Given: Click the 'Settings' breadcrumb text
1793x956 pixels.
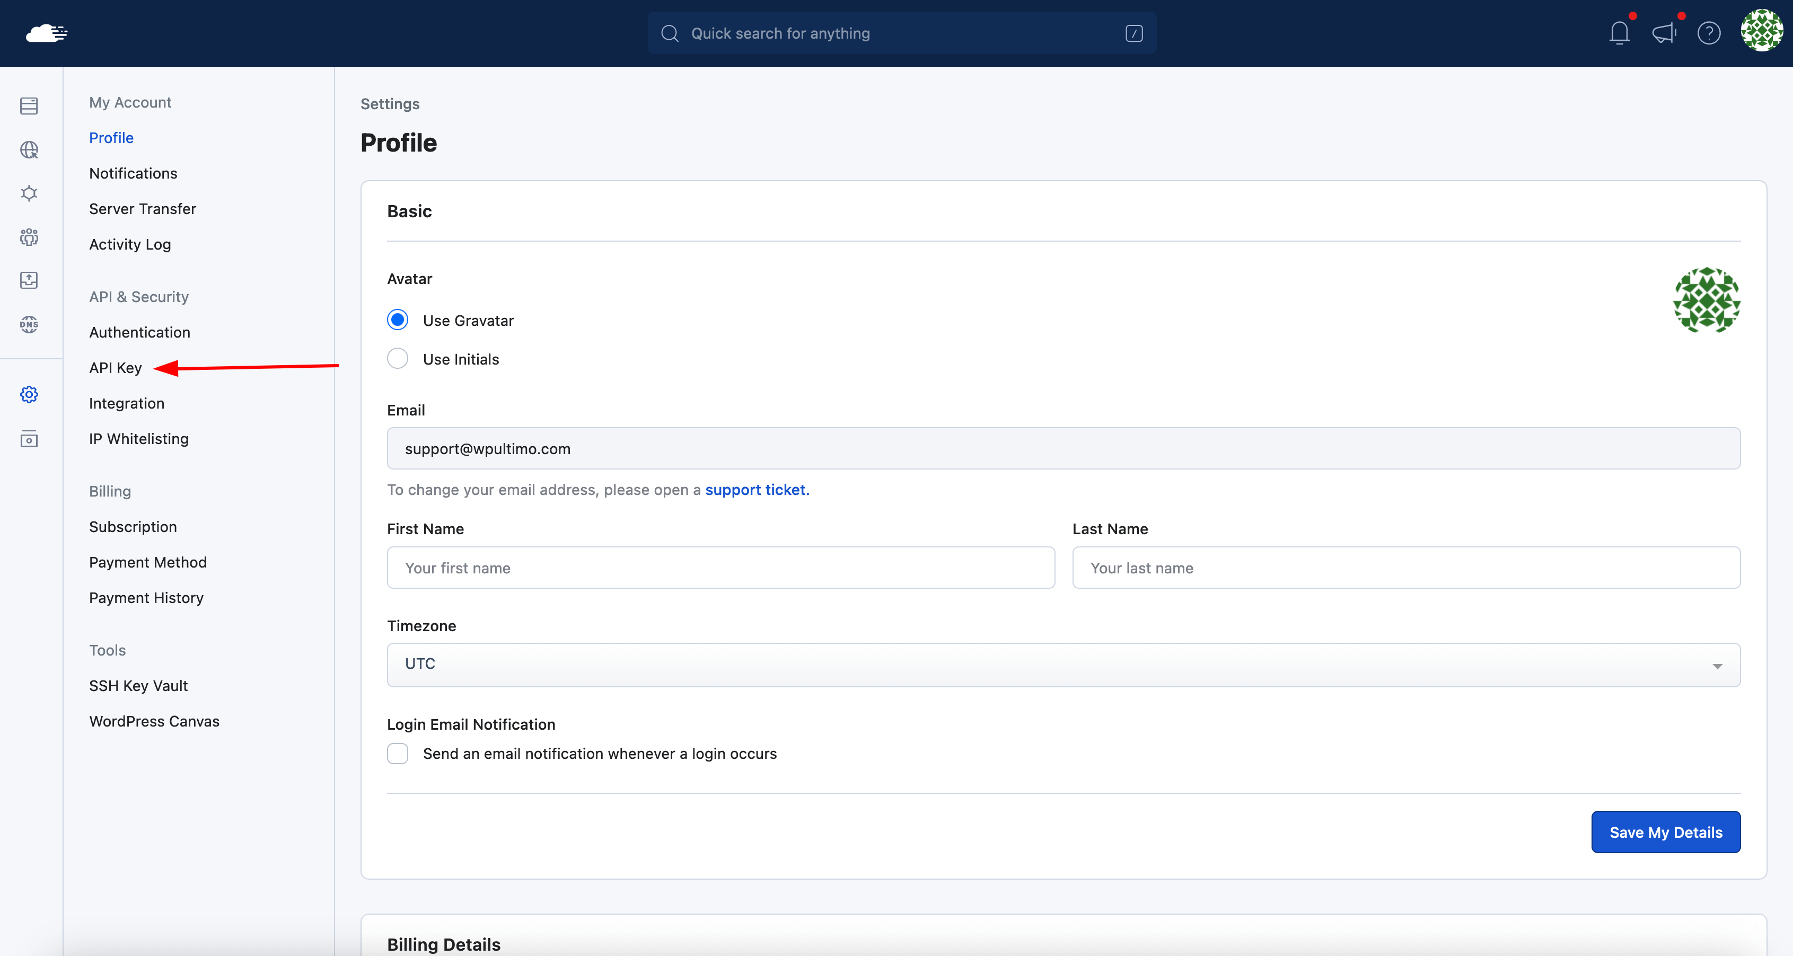Looking at the screenshot, I should point(390,104).
